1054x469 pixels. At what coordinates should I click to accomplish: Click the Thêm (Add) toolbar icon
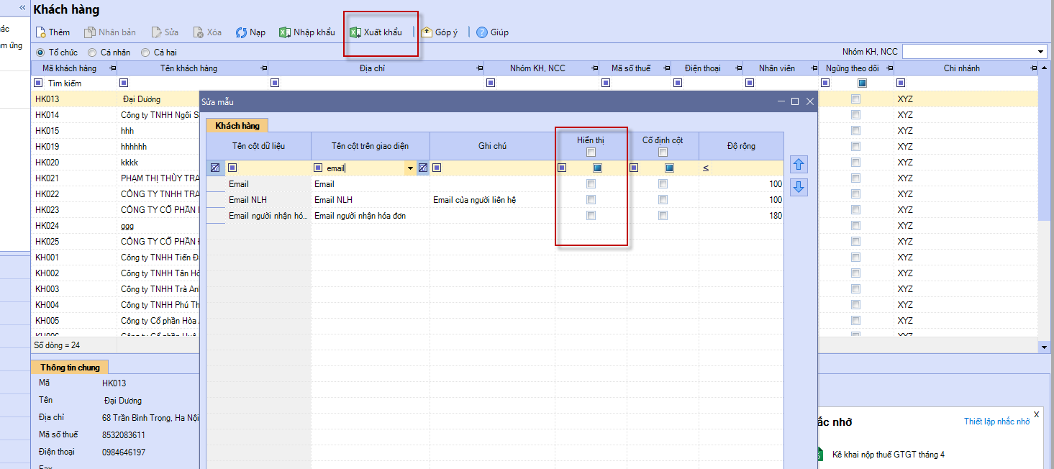click(41, 32)
